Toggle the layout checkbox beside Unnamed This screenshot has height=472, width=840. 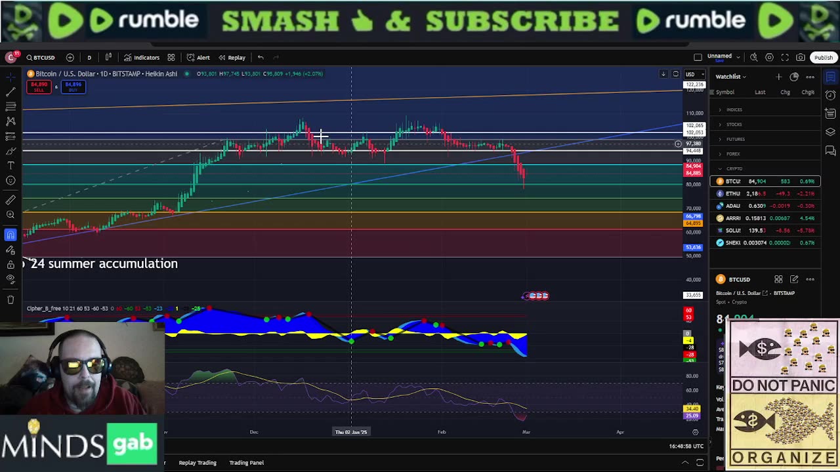pyautogui.click(x=698, y=58)
